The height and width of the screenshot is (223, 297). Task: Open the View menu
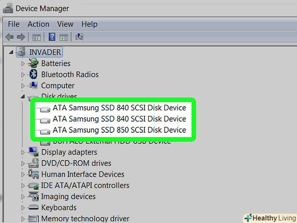65,24
